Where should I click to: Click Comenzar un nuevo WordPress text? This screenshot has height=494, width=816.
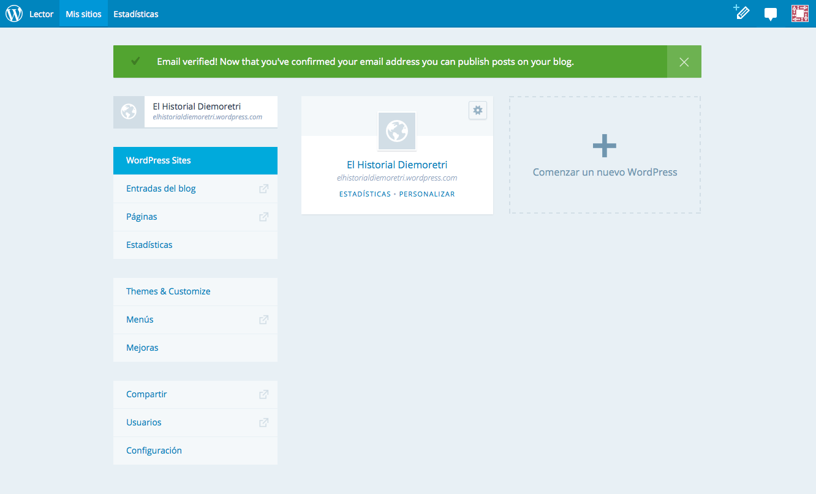pyautogui.click(x=605, y=173)
